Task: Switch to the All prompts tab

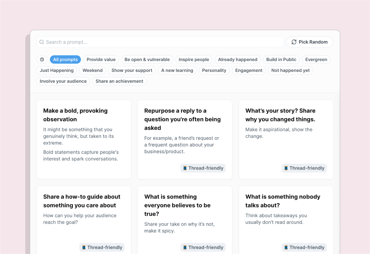Action: coord(65,59)
